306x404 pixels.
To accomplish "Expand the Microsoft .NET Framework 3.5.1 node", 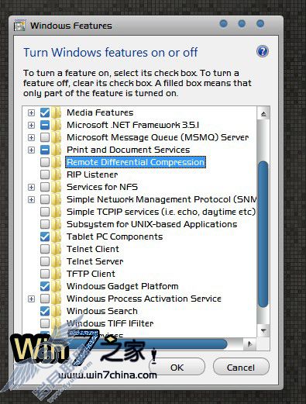I will tap(31, 125).
